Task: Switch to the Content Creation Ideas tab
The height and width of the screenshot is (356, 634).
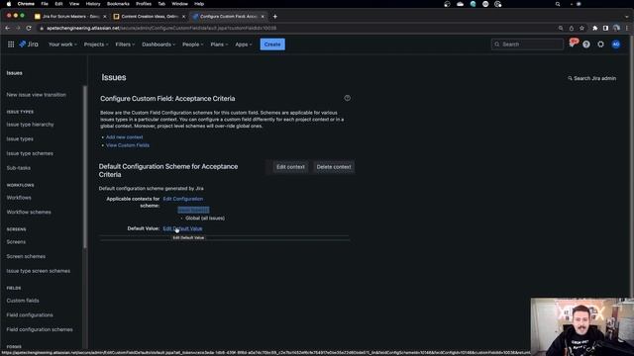Action: [x=149, y=17]
